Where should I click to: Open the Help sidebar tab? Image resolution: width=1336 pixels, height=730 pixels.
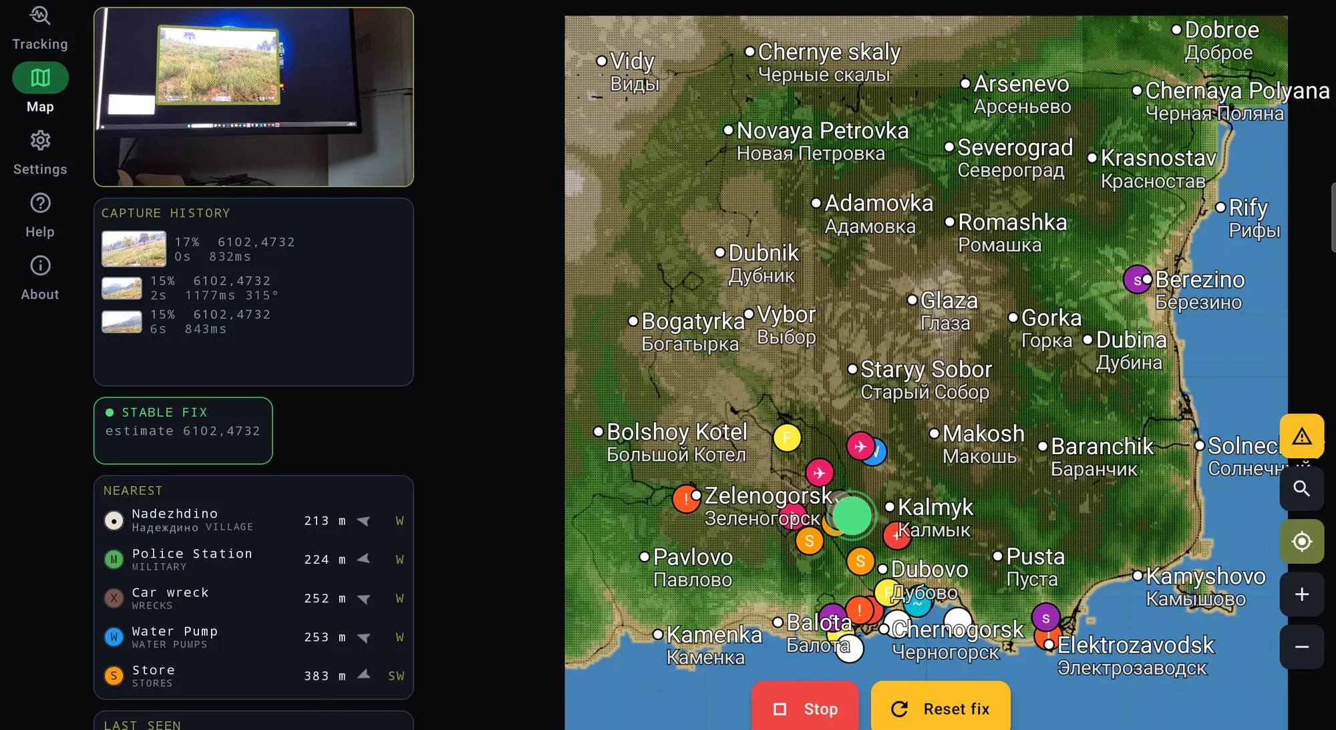(40, 215)
